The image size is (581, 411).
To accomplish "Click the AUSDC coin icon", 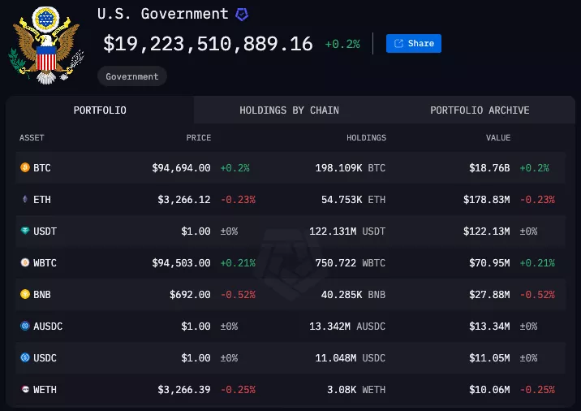I will click(x=24, y=327).
